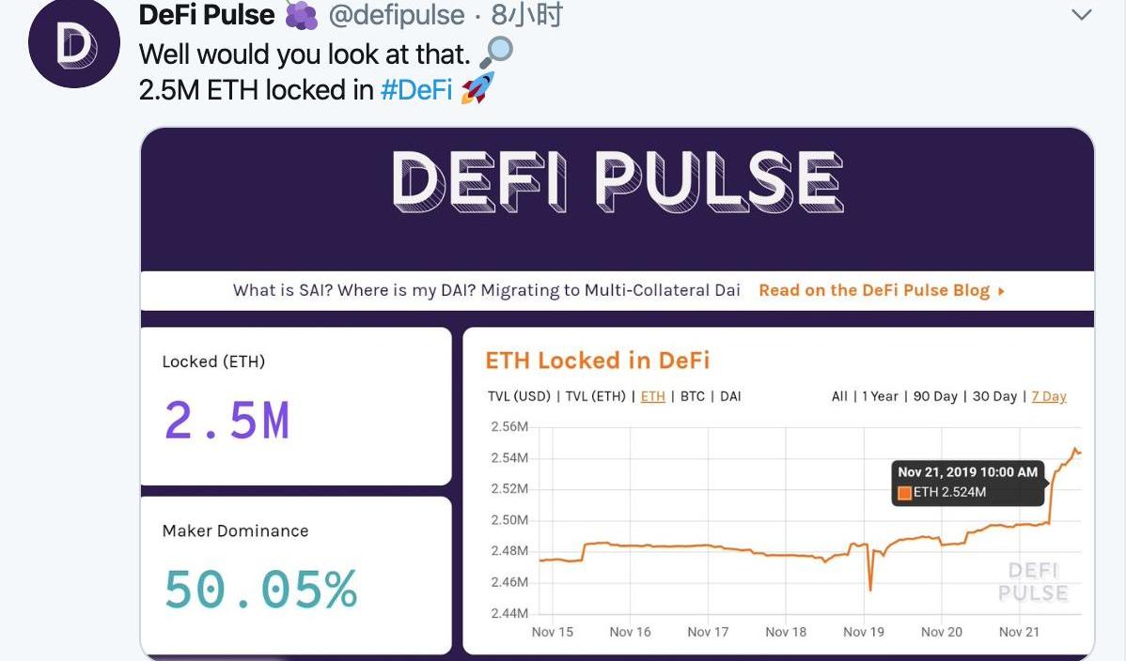The height and width of the screenshot is (661, 1126).
Task: Select the ETH chart tab
Action: 652,396
